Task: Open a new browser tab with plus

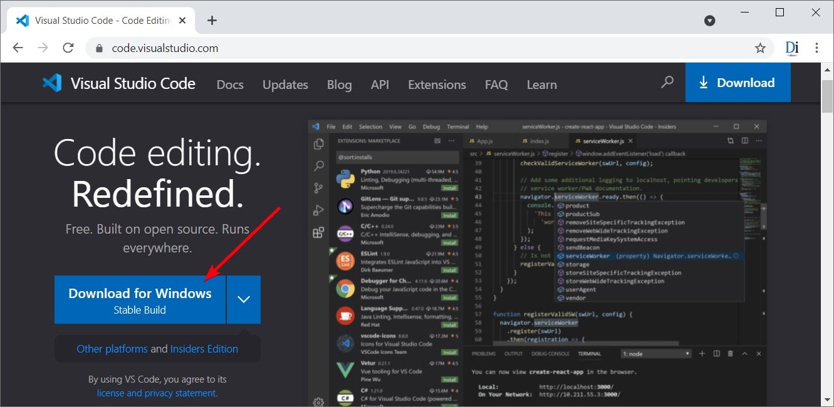Action: [212, 20]
